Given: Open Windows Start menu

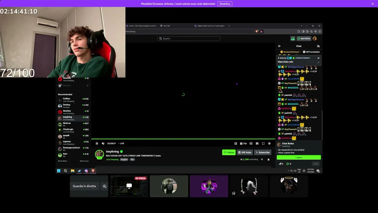Looking at the screenshot, I should [59, 171].
